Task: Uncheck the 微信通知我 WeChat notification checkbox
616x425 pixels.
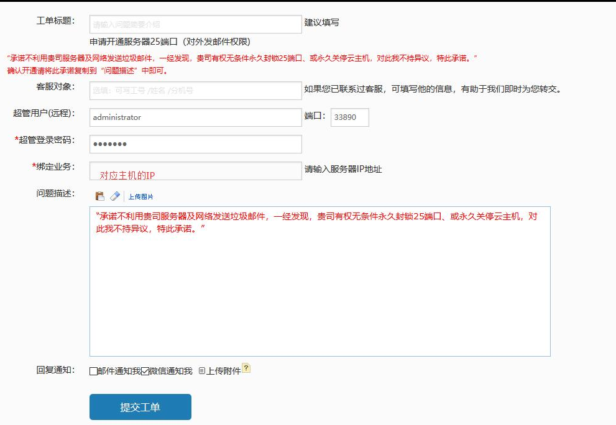Action: tap(144, 369)
